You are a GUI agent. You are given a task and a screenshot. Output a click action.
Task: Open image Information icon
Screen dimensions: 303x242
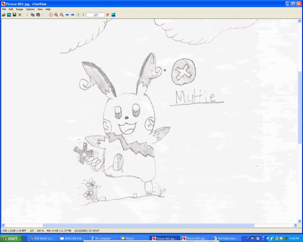tap(51, 15)
